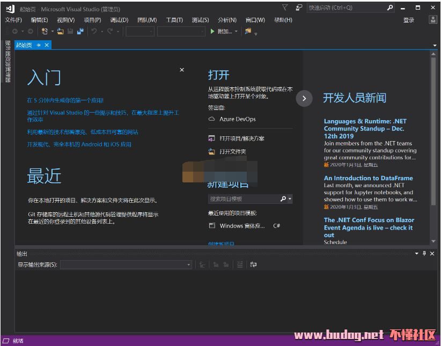Screen dimensions: 441x346
Task: Click the Quick Launch magnifier icon
Action: point(390,8)
